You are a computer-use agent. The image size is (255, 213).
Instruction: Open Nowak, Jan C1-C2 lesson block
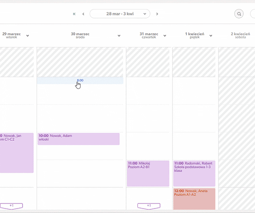click(x=17, y=153)
